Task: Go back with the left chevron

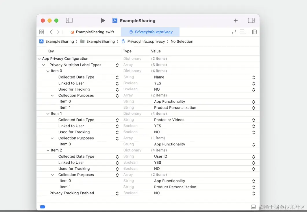Action: pos(51,32)
